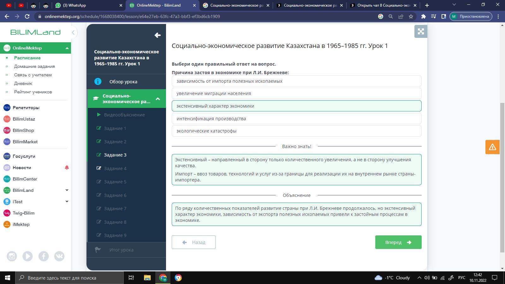Open the weather widget on the taskbar
This screenshot has width=505, height=284.
tap(392, 278)
